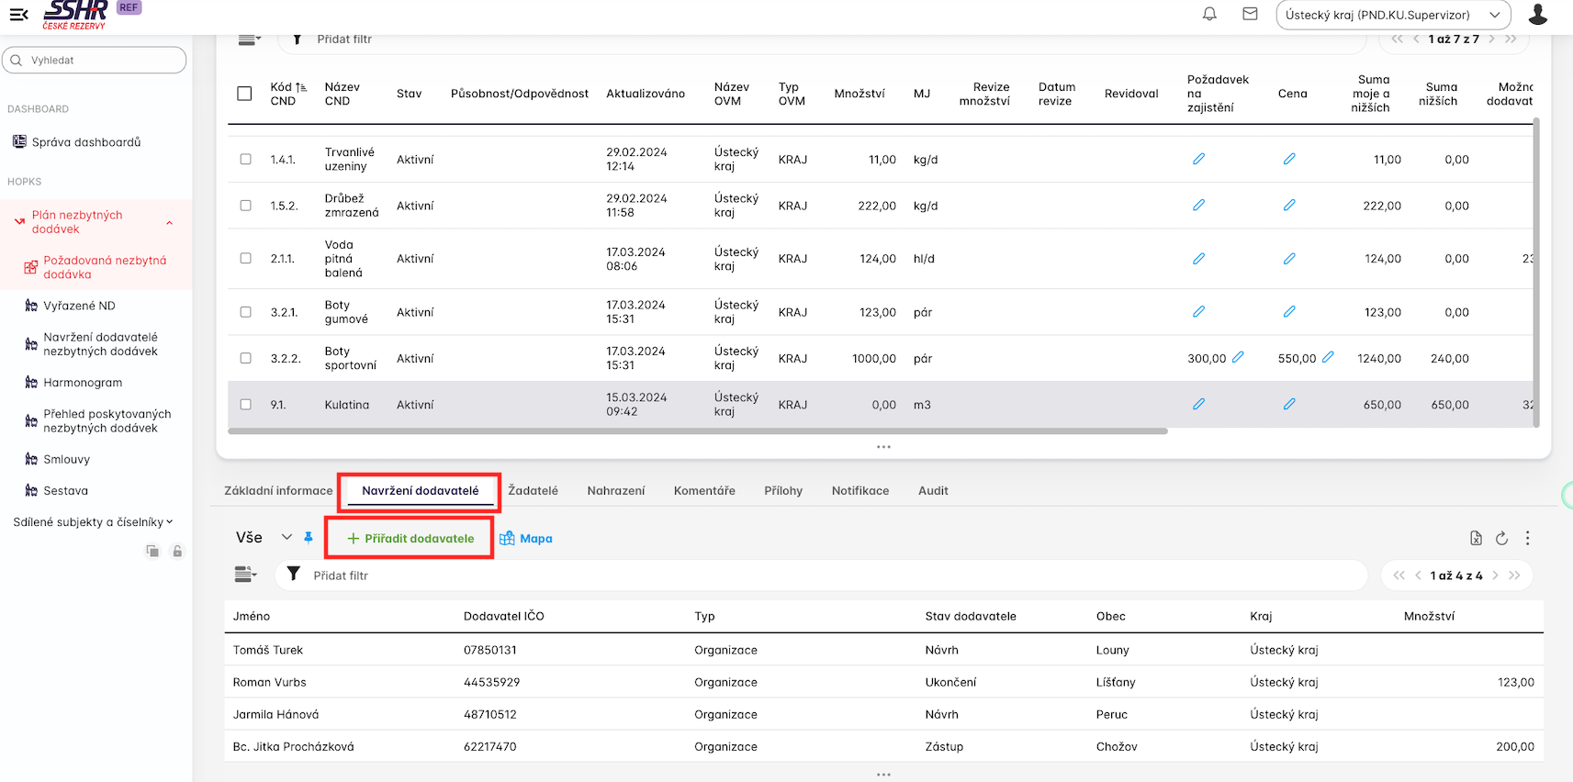Open the user profile icon
Screen dimensions: 1573x782
pyautogui.click(x=1537, y=15)
